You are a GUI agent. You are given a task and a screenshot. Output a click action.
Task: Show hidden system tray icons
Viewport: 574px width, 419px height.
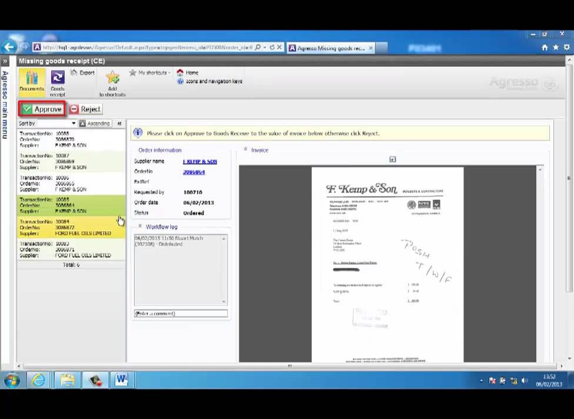481,381
